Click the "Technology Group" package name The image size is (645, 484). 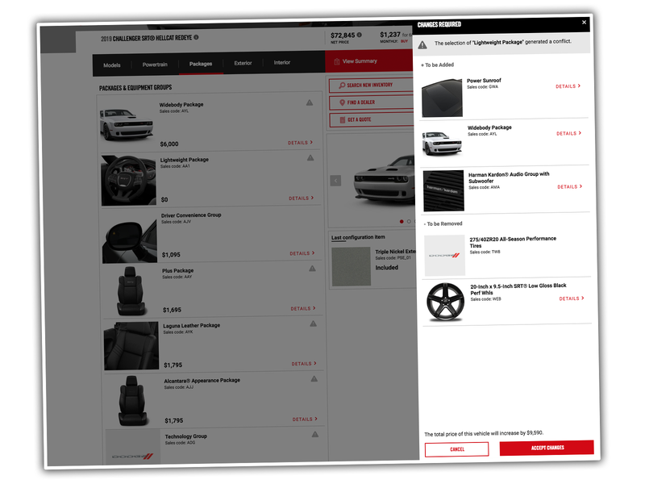(x=186, y=436)
